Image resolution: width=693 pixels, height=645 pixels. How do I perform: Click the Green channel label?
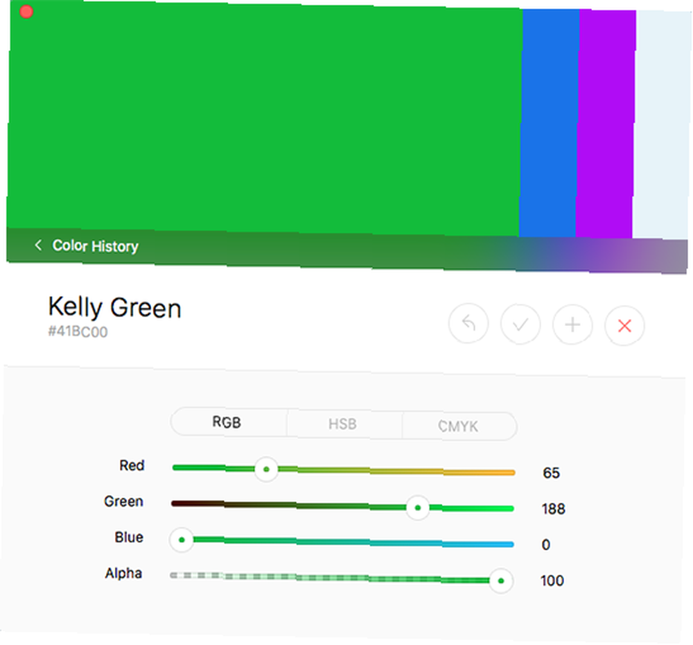(x=124, y=501)
